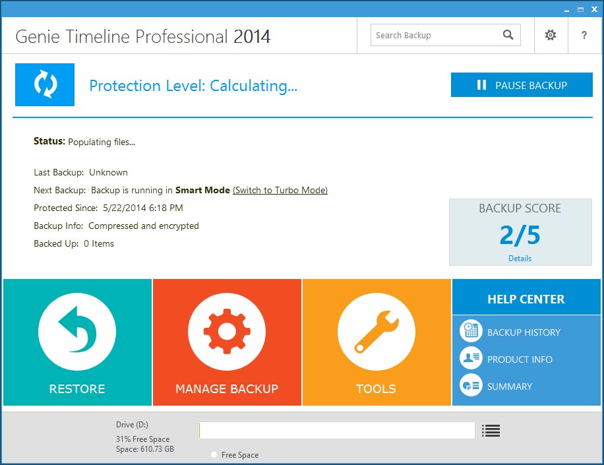The width and height of the screenshot is (604, 465).
Task: Open the MANAGE BACKUP label
Action: coord(227,388)
